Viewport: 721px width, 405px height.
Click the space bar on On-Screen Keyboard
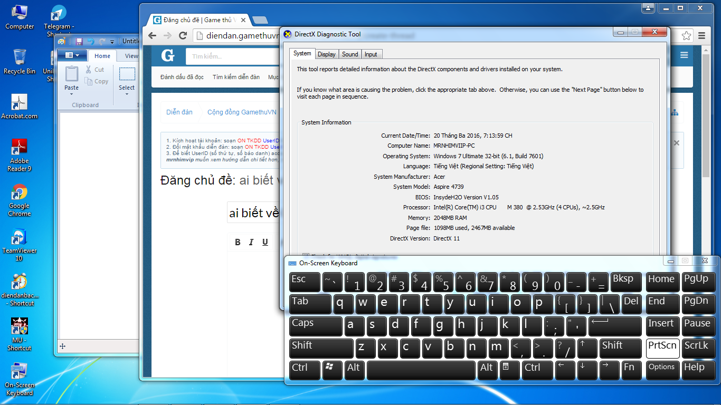click(x=421, y=370)
